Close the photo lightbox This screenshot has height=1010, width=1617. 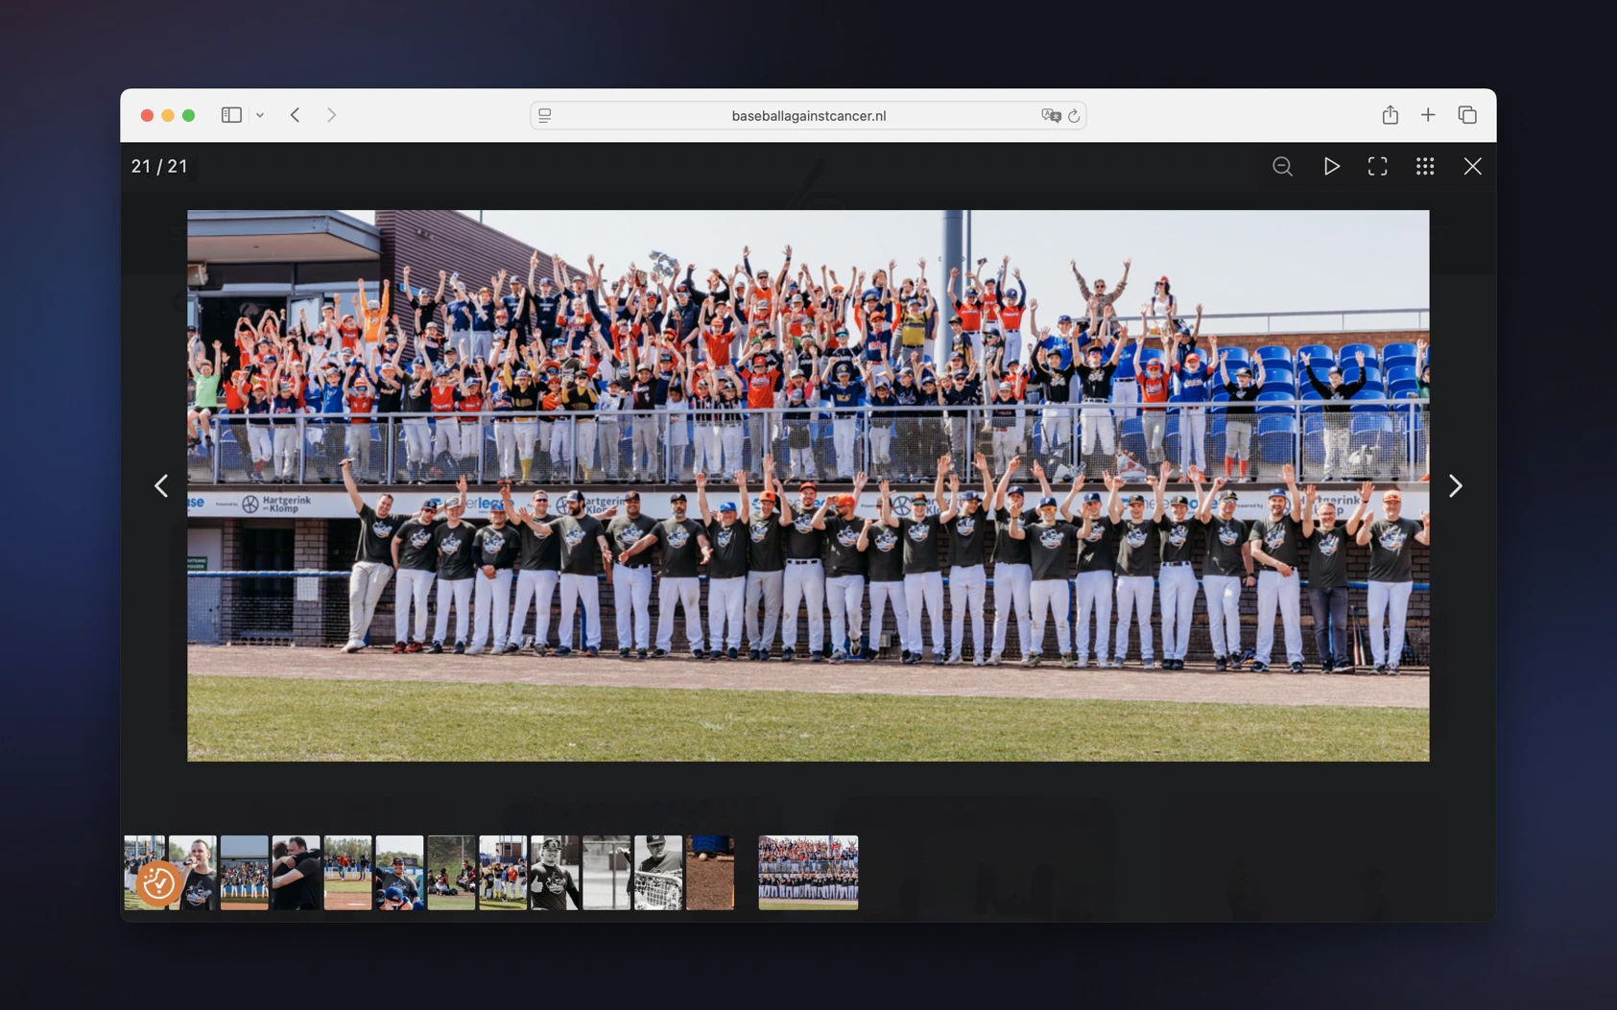(x=1472, y=166)
